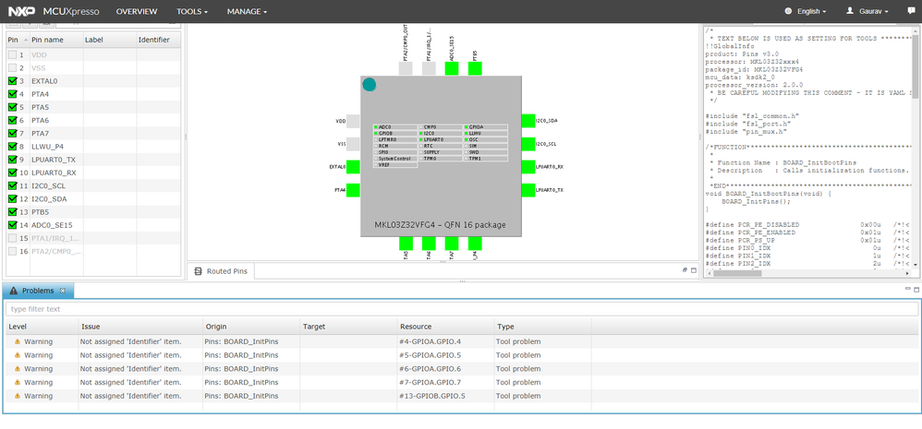Uncheck pin 13 PTB5 checkbox

(x=12, y=212)
